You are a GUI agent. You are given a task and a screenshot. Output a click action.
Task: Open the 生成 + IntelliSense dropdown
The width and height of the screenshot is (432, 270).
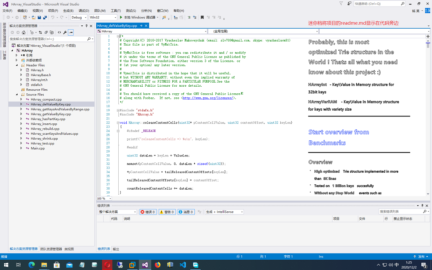point(224,212)
